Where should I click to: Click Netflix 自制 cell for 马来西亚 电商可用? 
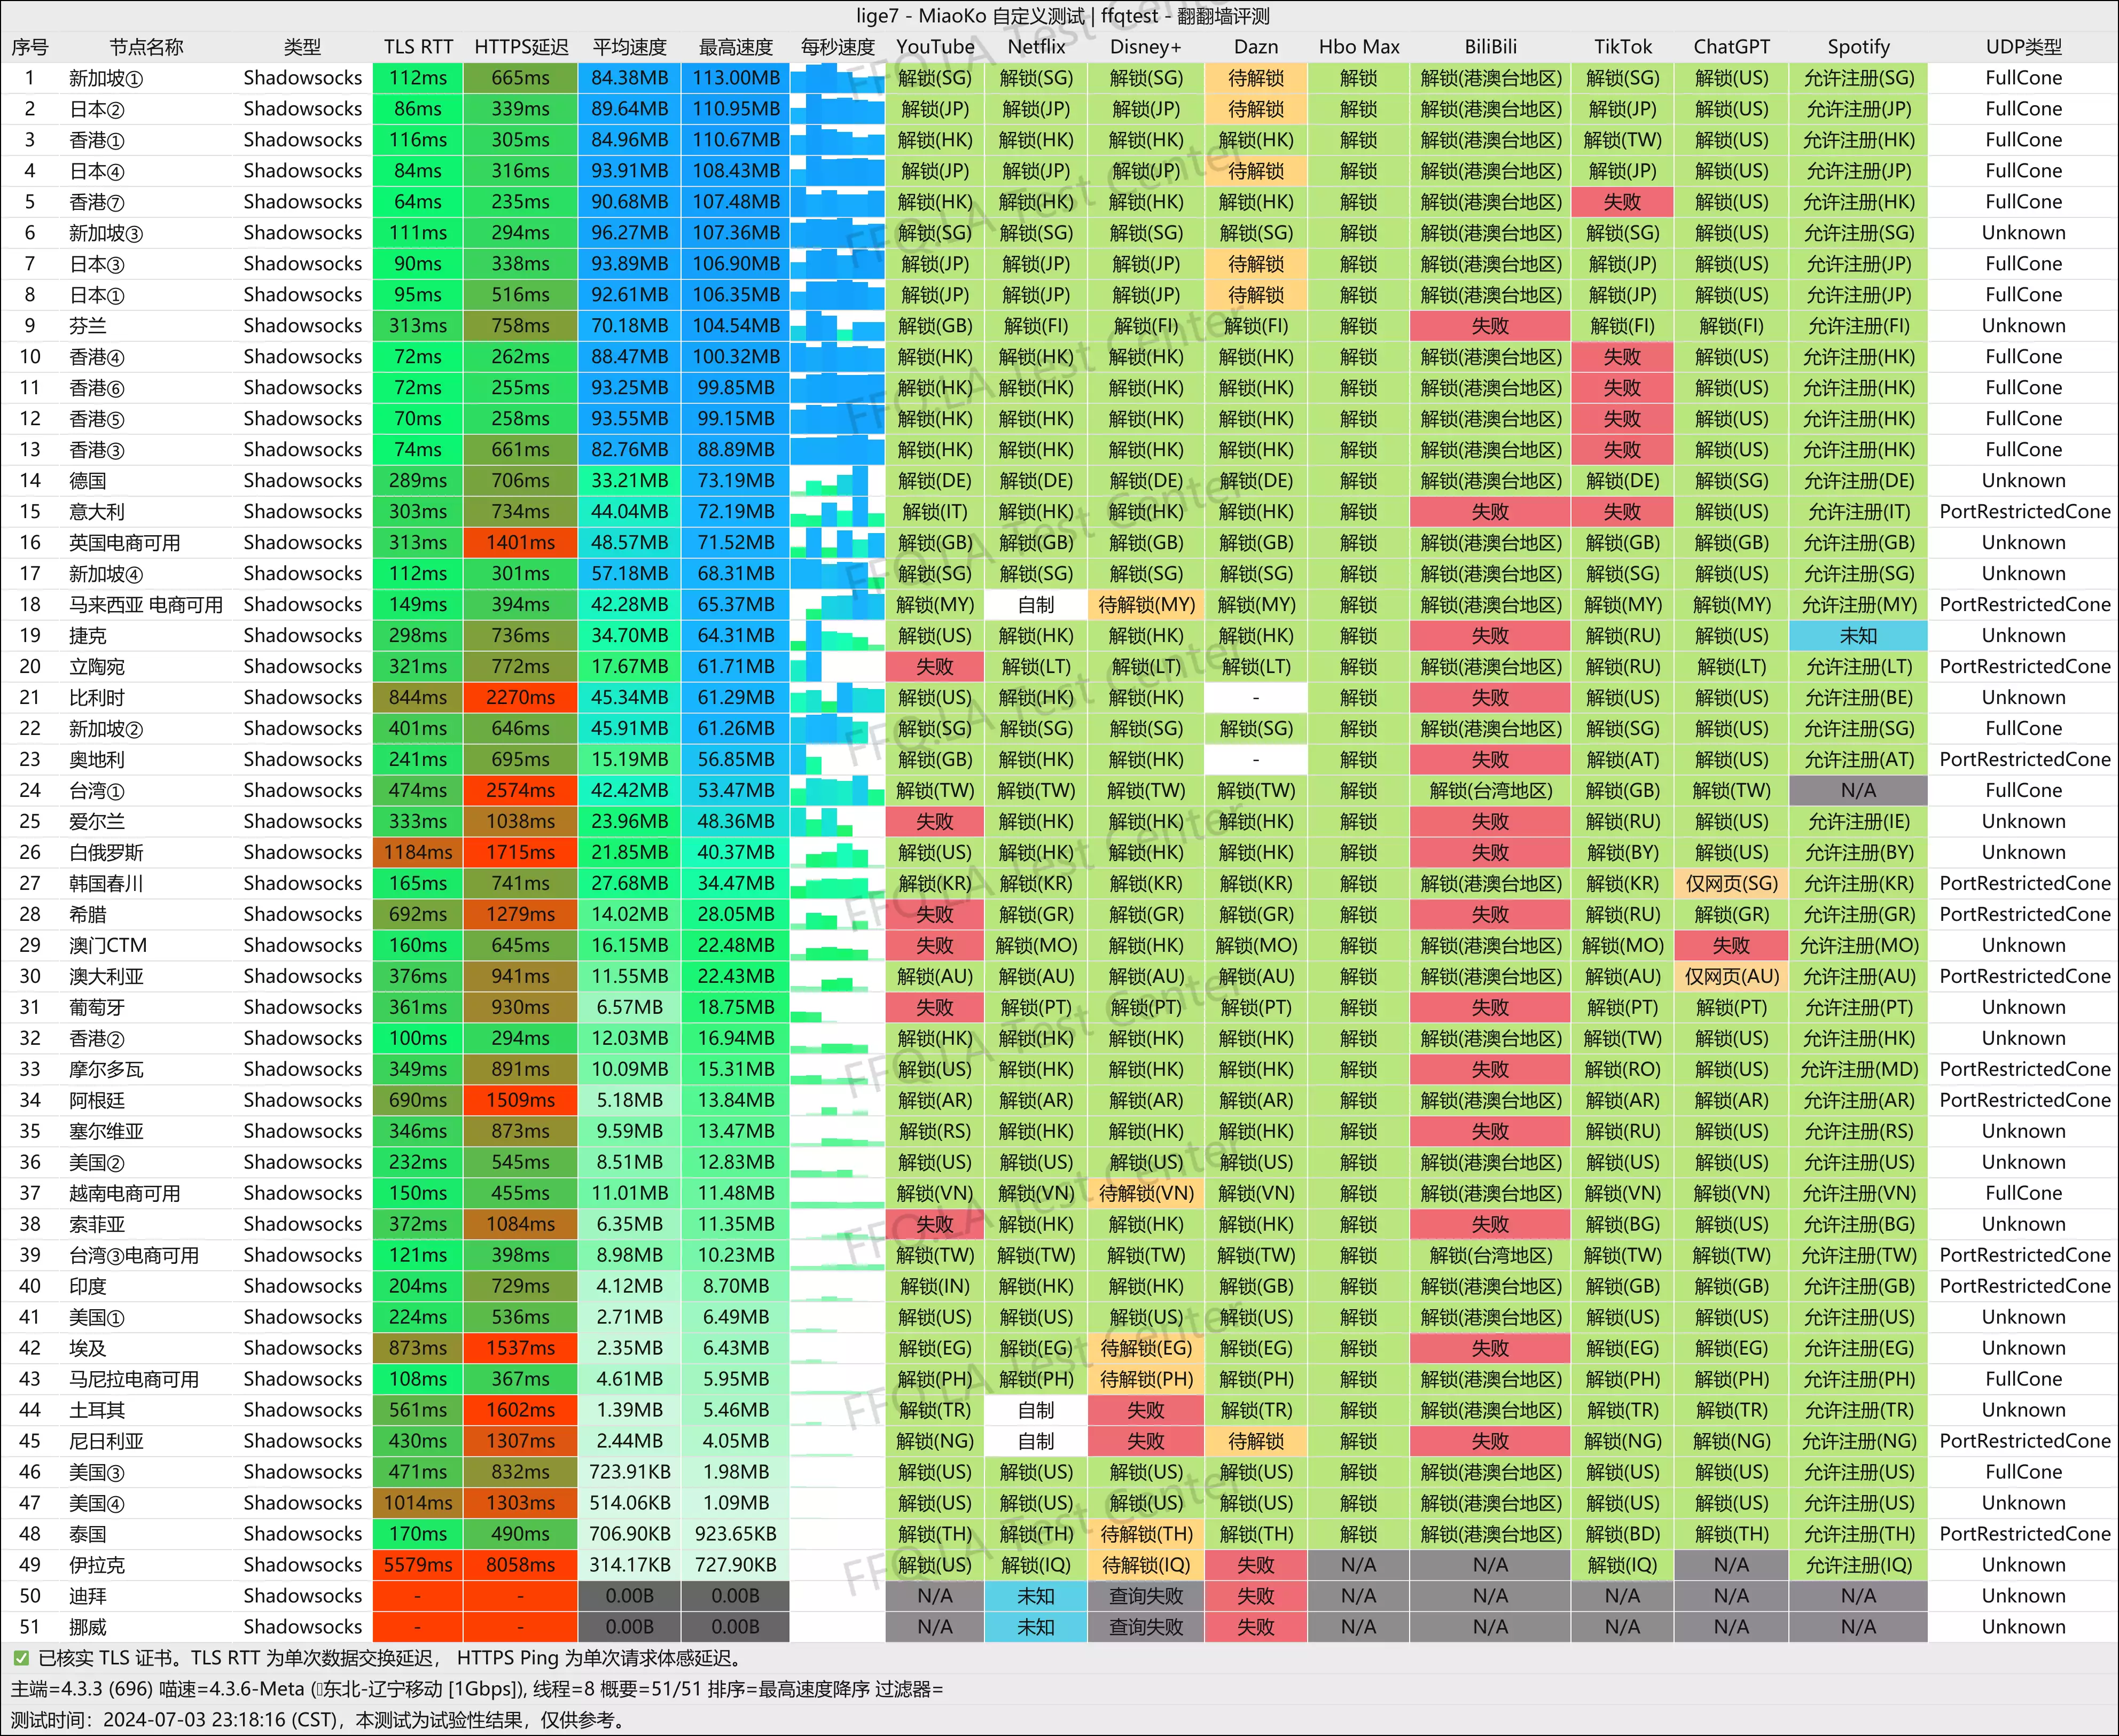(x=1036, y=605)
